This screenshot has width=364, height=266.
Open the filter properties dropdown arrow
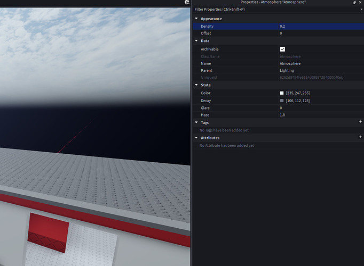(361, 9)
